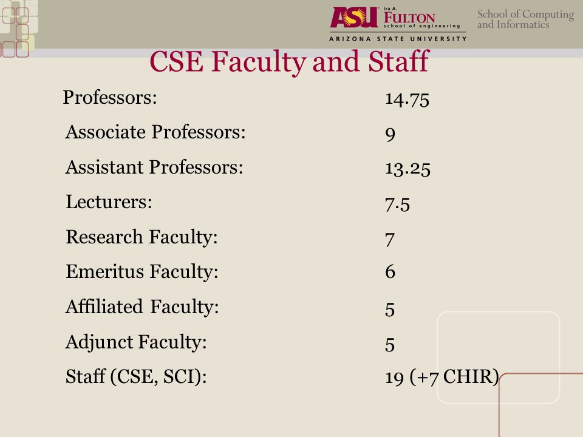Click the Professors: label
This screenshot has height=437, width=583.
110,97
